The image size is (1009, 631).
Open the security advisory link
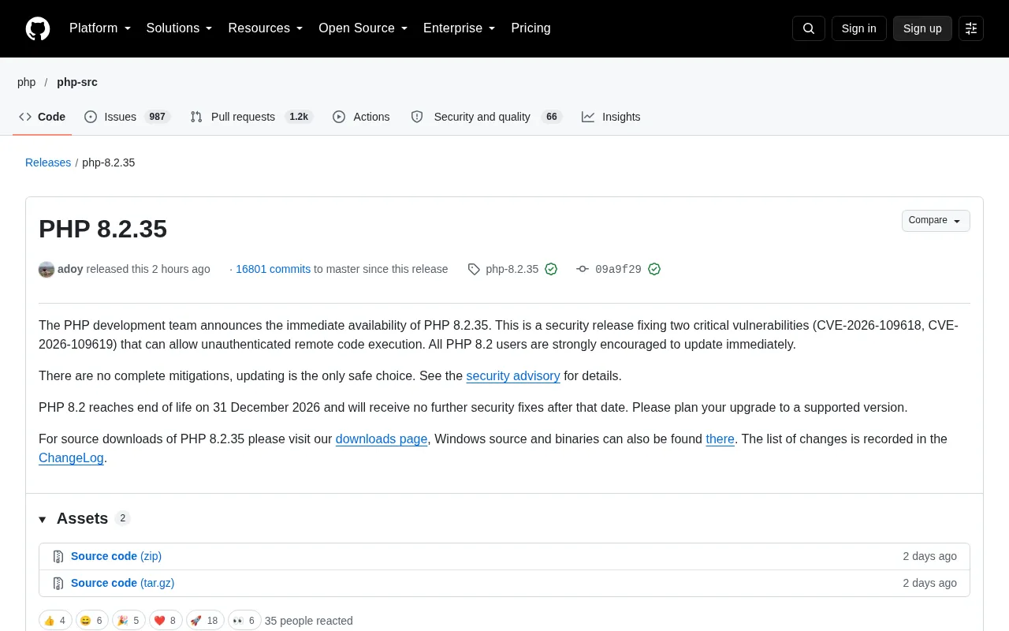point(513,376)
